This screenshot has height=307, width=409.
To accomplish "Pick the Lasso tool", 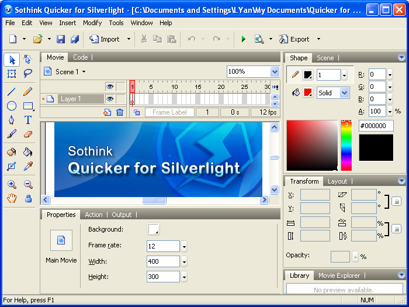I will pos(28,74).
